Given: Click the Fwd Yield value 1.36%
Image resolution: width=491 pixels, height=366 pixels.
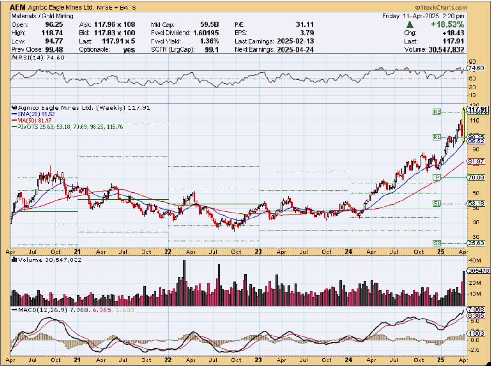Looking at the screenshot, I should pos(209,41).
